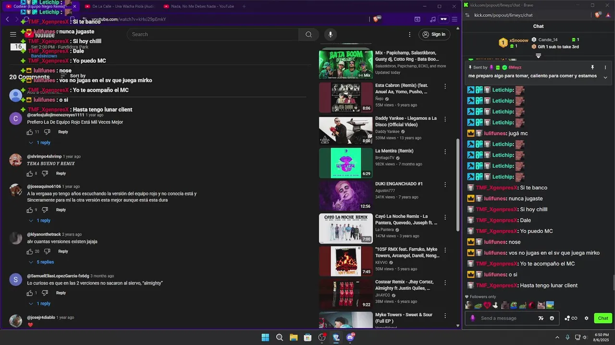615x345 pixels.
Task: Open Discord from the taskbar
Action: click(350, 337)
